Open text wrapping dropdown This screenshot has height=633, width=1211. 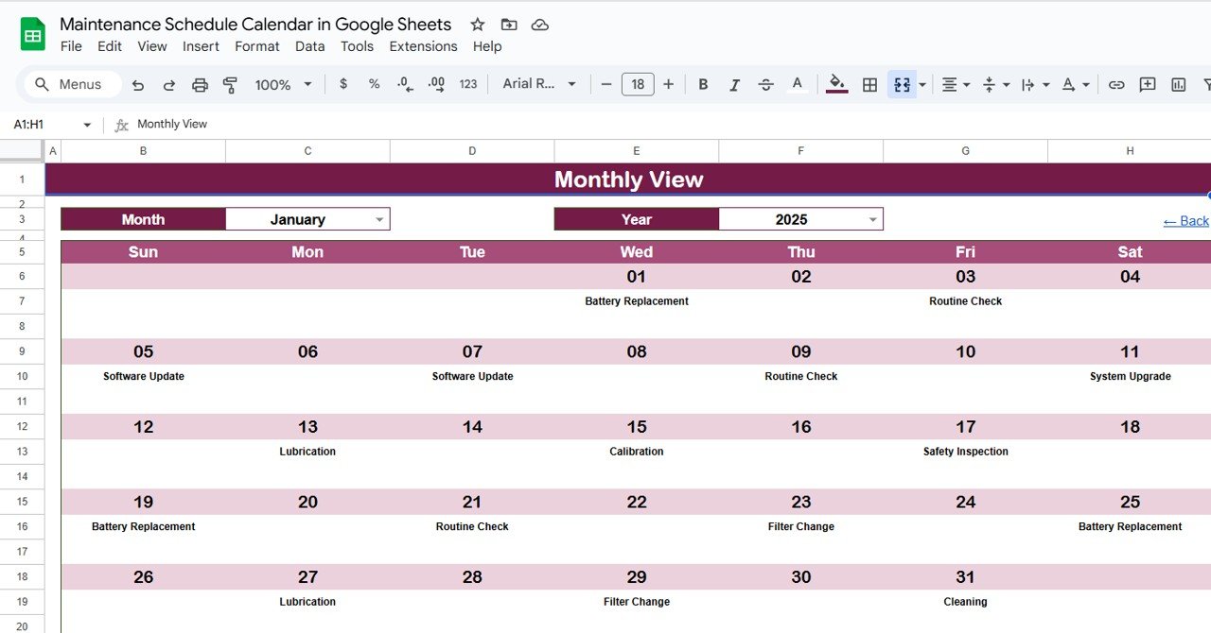(x=1036, y=84)
